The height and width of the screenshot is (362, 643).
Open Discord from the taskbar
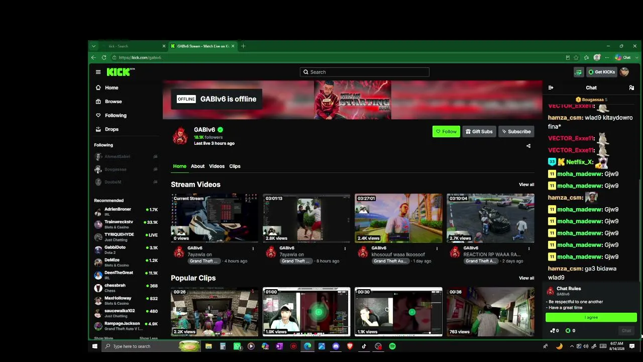point(336,346)
